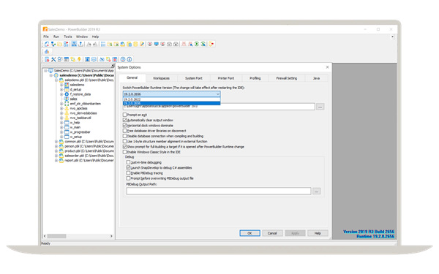Switch to the System Font tab
Image resolution: width=439 pixels, height=274 pixels.
pyautogui.click(x=194, y=78)
